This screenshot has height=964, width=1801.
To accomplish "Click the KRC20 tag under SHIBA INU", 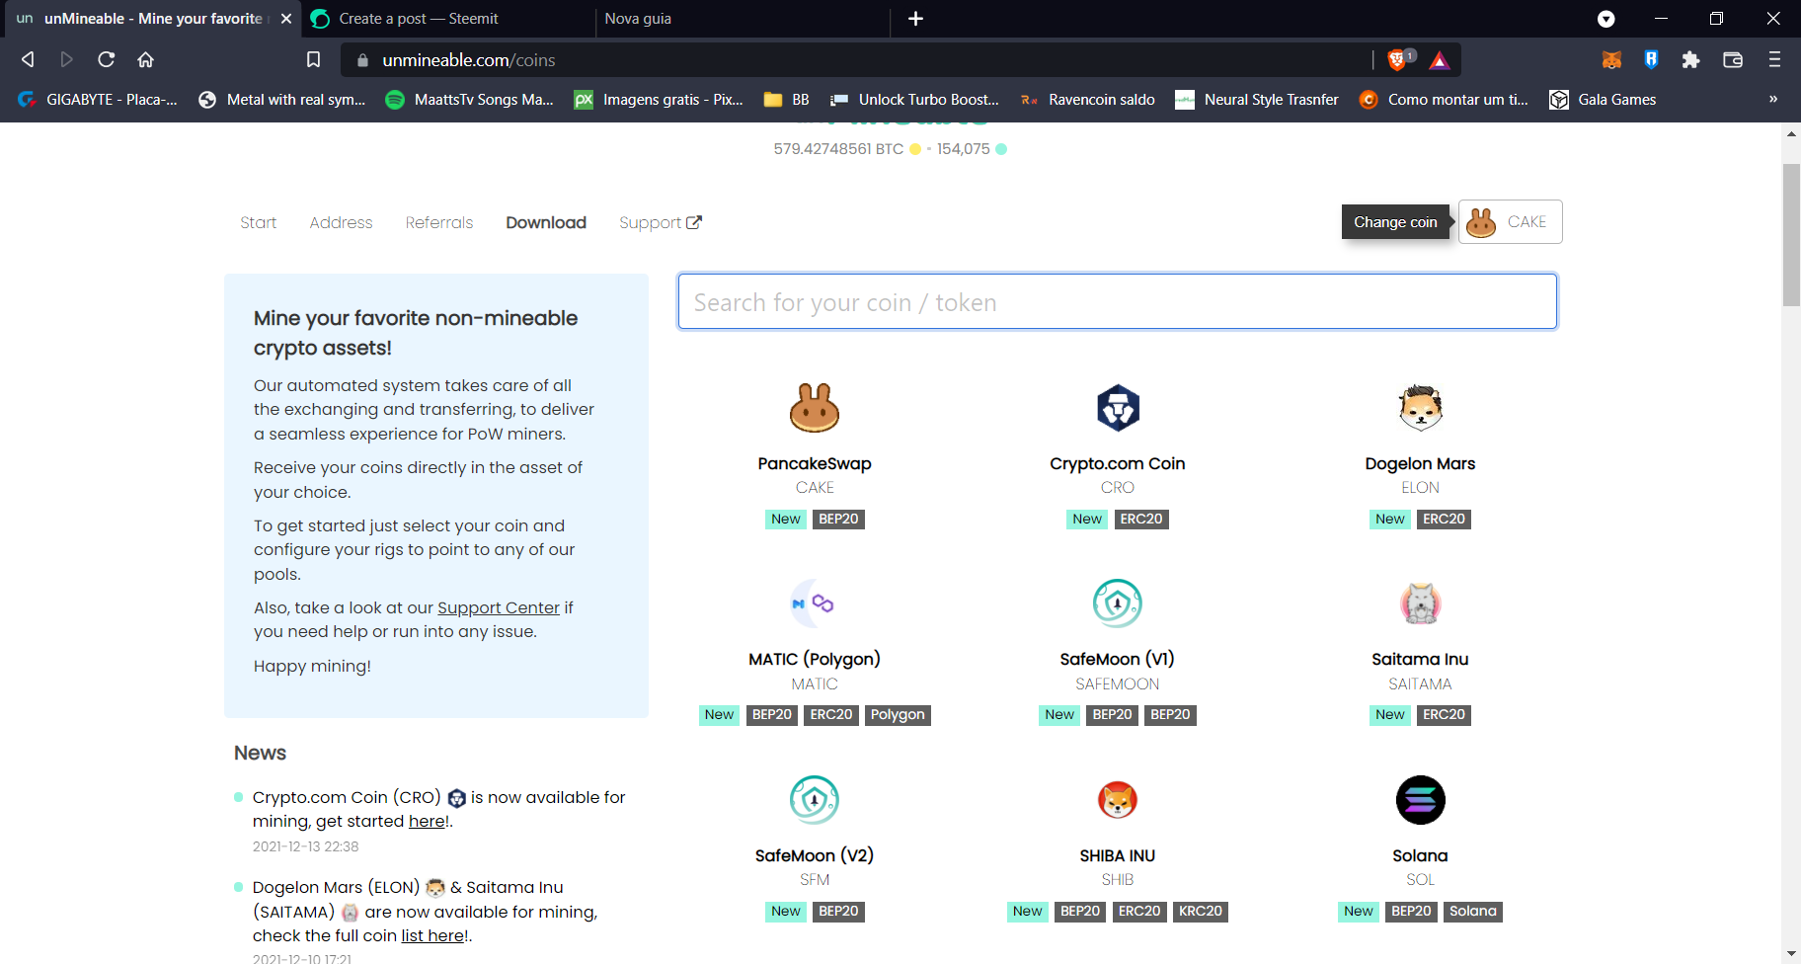I will tap(1201, 912).
